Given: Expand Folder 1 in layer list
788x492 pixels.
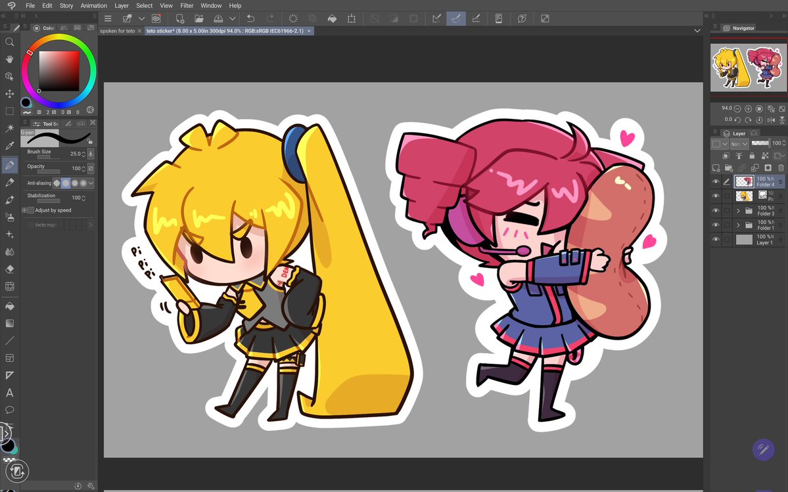Looking at the screenshot, I should [x=738, y=225].
